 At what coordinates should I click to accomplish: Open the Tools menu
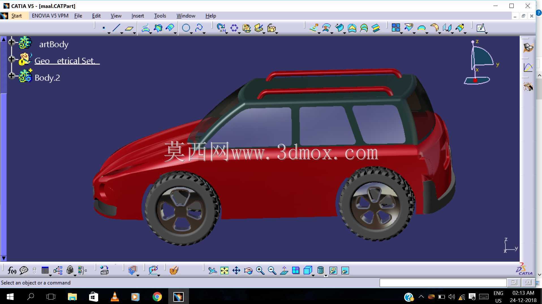click(160, 16)
